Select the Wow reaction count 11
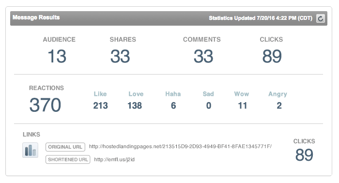Screen dimensions: 339x183 click(242, 106)
